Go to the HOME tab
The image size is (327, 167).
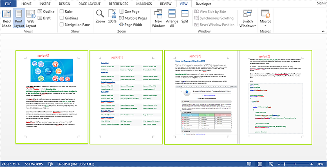(x=26, y=4)
